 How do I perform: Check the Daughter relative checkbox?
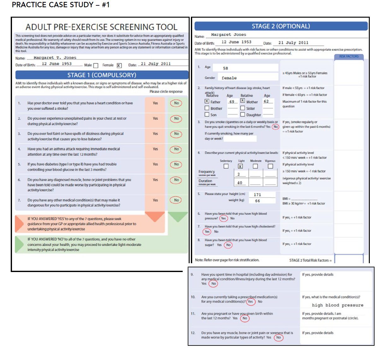[243, 115]
